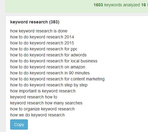Click the '1603 keywords analyzed' status text
Screen dimensions: 148x132
click(117, 5)
